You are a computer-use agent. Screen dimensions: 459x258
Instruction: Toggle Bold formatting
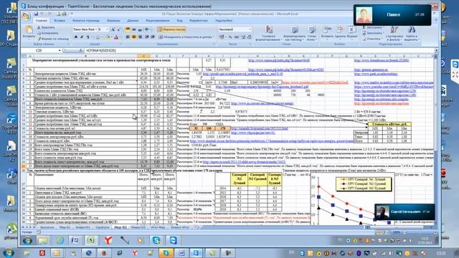pyautogui.click(x=76, y=37)
